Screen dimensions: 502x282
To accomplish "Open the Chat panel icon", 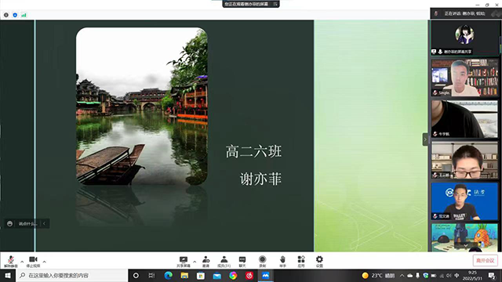I will point(242,261).
